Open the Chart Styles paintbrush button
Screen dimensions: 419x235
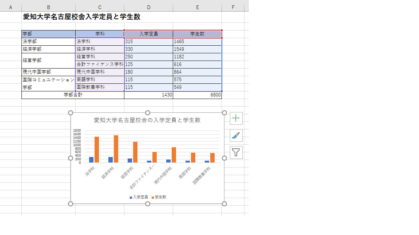[236, 136]
